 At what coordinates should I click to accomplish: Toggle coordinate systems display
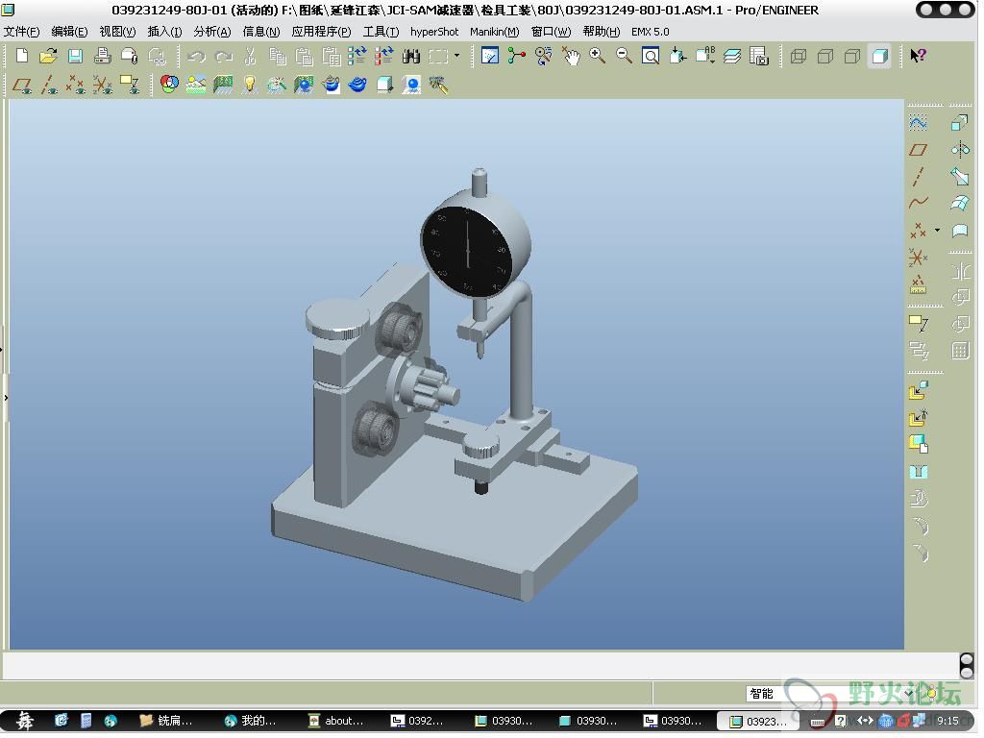[104, 85]
